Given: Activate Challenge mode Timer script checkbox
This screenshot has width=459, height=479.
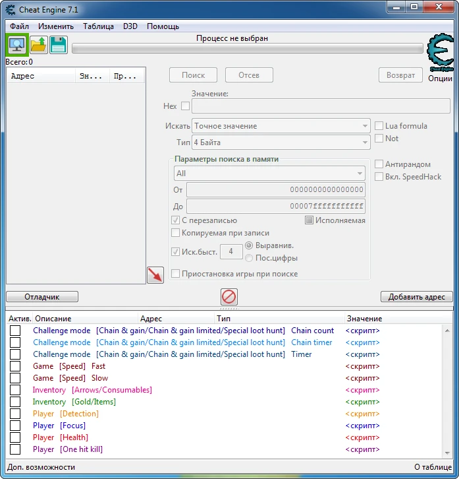Looking at the screenshot, I should [x=15, y=354].
